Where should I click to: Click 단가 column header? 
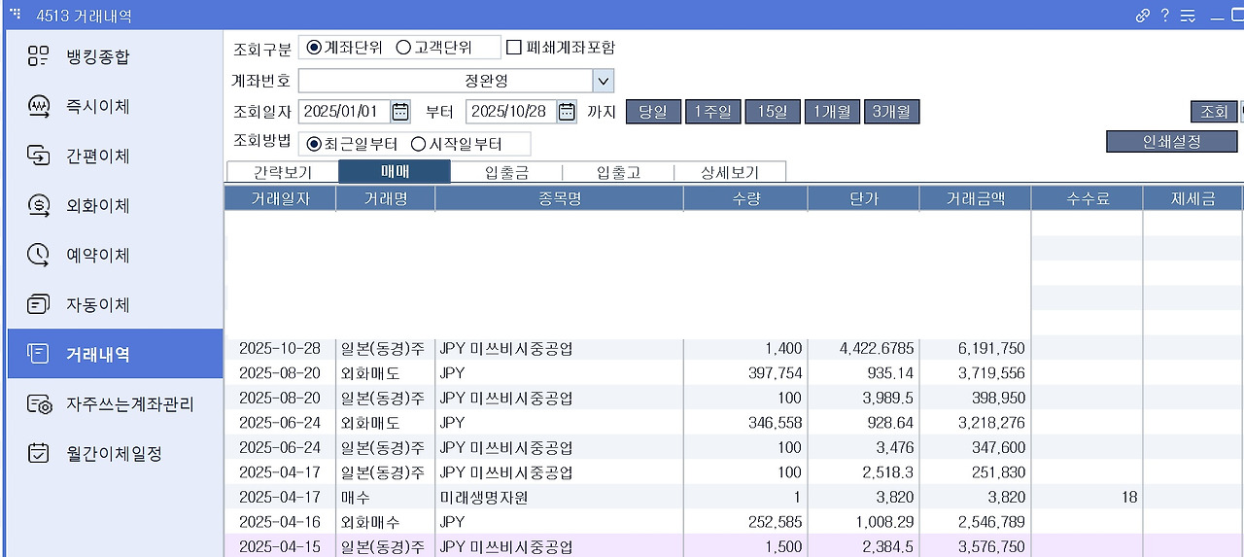863,198
